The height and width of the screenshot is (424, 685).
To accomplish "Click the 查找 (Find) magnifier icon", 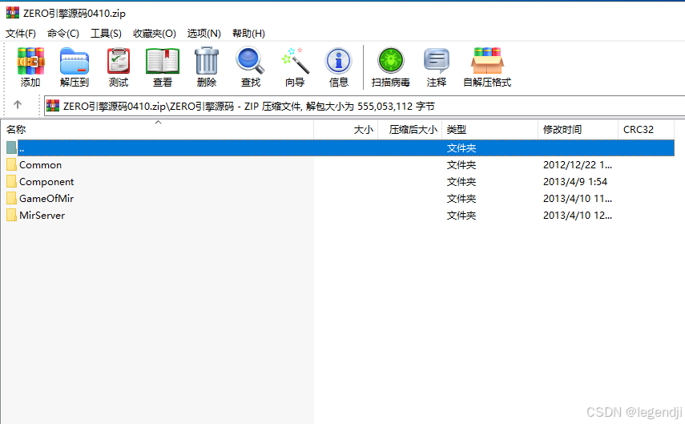I will [250, 61].
